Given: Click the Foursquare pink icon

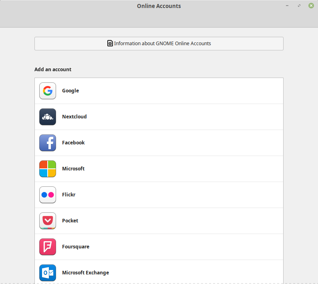Looking at the screenshot, I should tap(48, 247).
